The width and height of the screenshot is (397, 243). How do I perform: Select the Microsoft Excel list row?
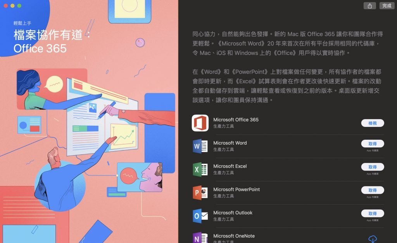pos(271,169)
